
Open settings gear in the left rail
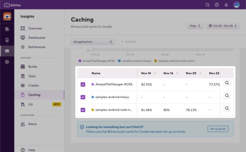pos(7,62)
